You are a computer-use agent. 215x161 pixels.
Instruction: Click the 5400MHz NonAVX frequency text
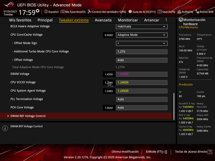tap(188, 107)
